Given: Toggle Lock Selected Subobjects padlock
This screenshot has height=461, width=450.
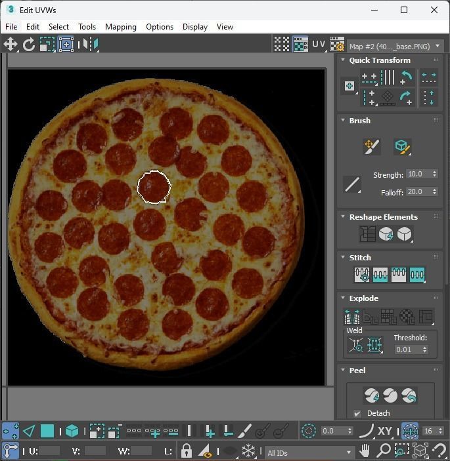Looking at the screenshot, I should [x=186, y=451].
